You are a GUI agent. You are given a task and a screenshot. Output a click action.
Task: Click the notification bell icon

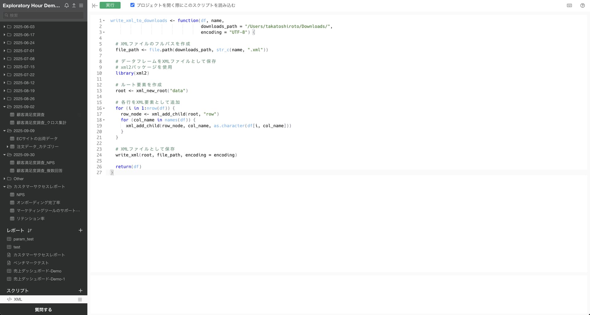point(66,6)
